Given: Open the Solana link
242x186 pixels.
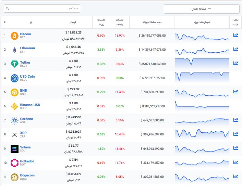Looking at the screenshot, I should 25,147.
